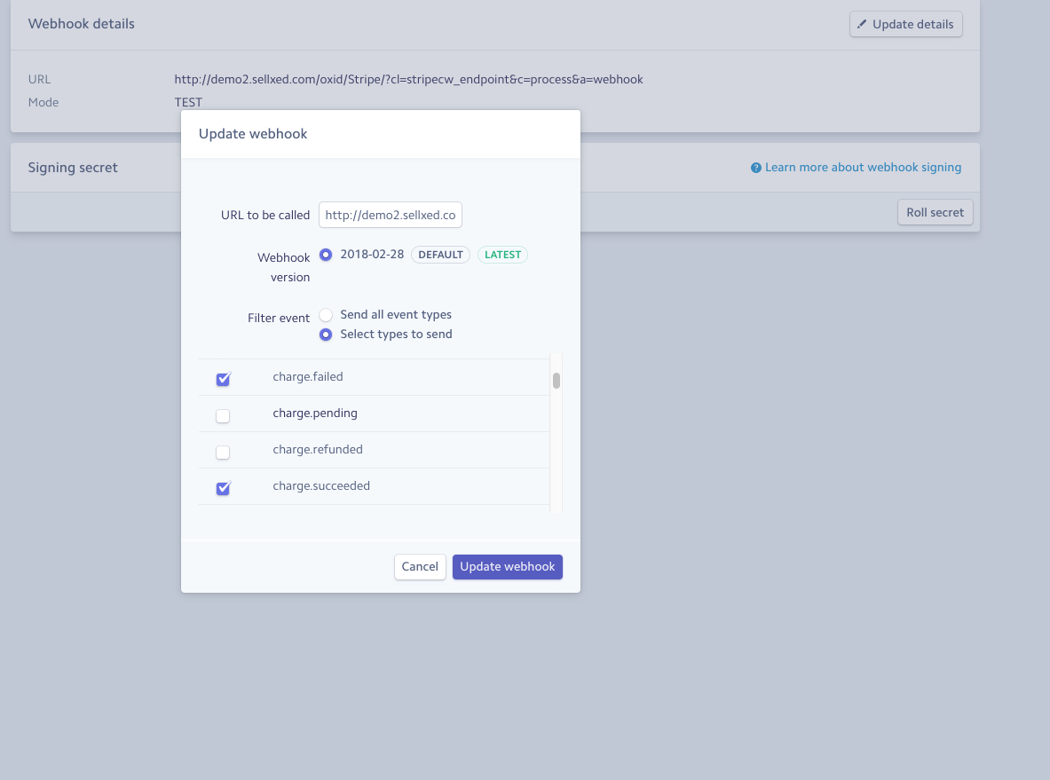
Task: Open Update details with pencil icon
Action: click(x=906, y=24)
